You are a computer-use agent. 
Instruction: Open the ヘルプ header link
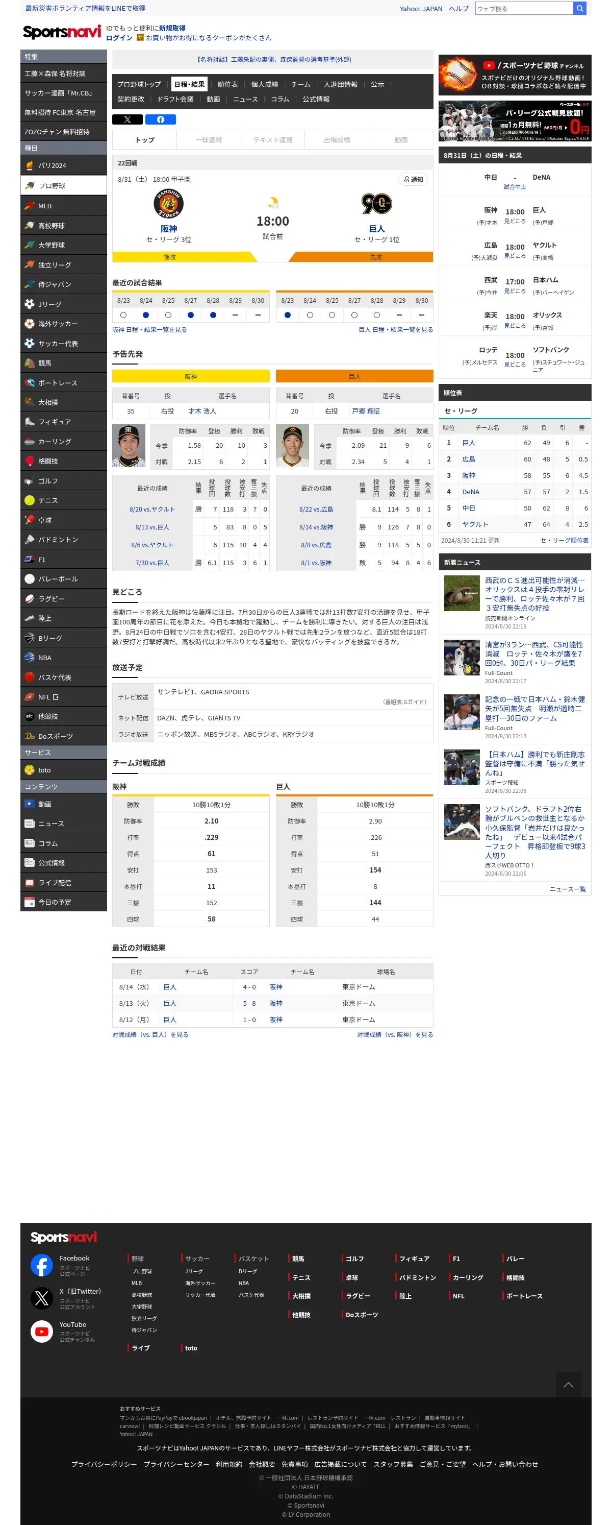pyautogui.click(x=458, y=8)
